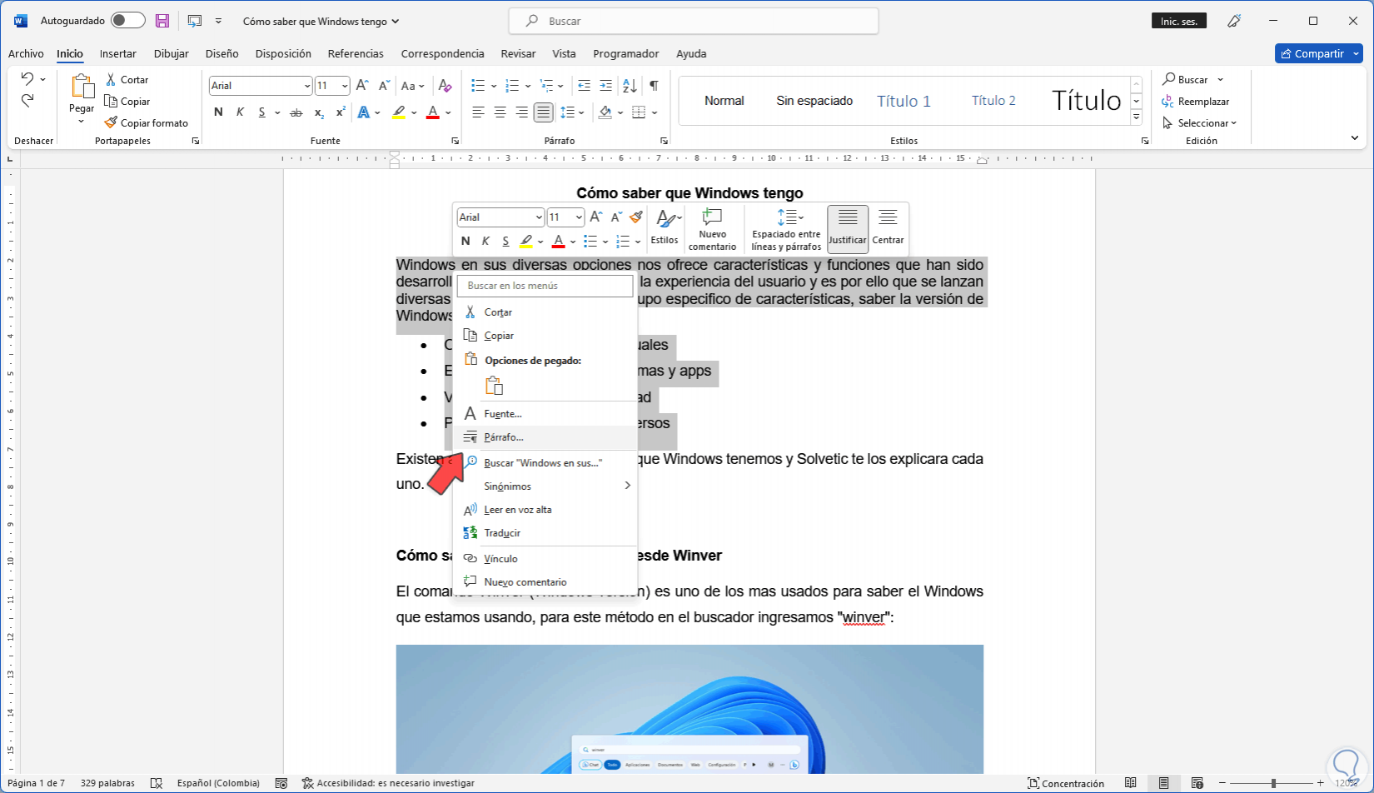Open the Seleccionar dropdown in Edición group
Viewport: 1374px width, 793px height.
pyautogui.click(x=1200, y=122)
